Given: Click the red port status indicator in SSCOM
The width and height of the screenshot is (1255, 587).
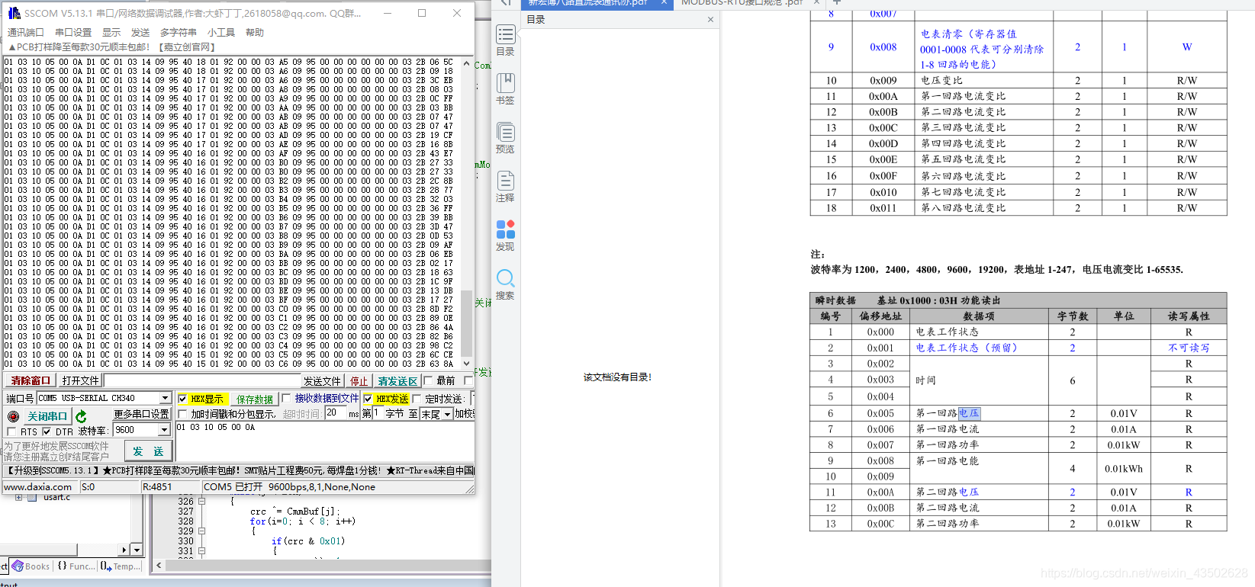Looking at the screenshot, I should click(13, 416).
